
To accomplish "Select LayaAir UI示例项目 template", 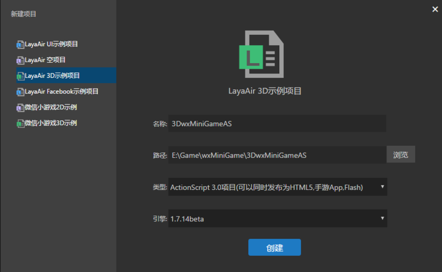I will click(x=66, y=44).
